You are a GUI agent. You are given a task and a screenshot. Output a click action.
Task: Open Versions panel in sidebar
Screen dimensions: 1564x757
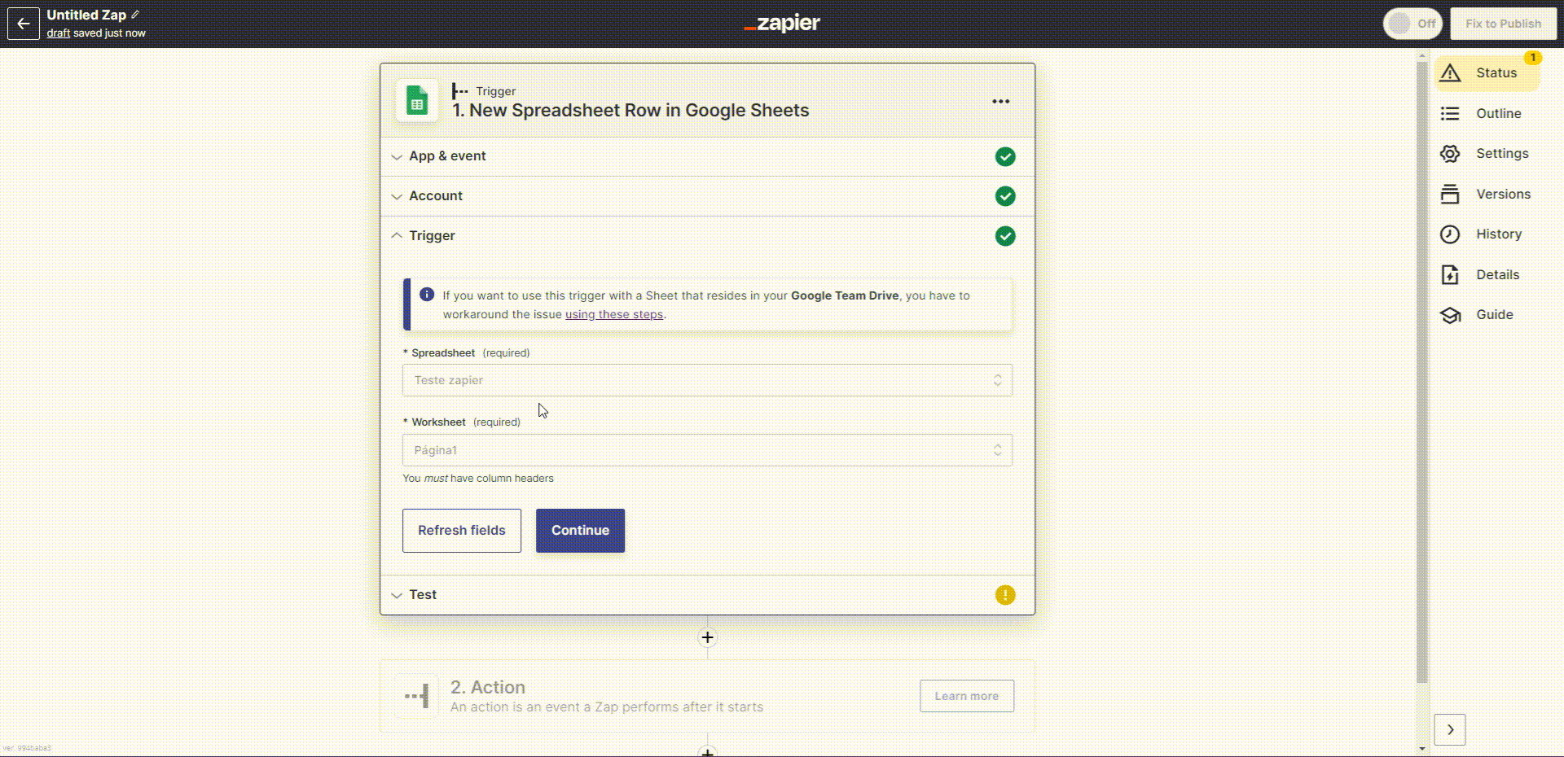click(1487, 194)
